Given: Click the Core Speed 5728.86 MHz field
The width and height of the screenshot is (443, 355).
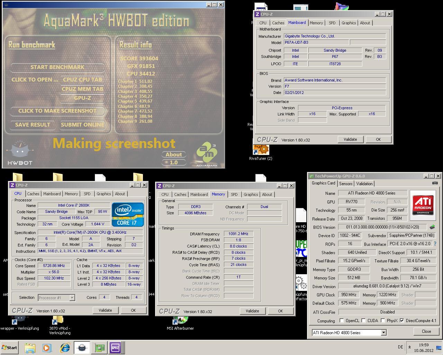Looking at the screenshot, I should (54, 266).
